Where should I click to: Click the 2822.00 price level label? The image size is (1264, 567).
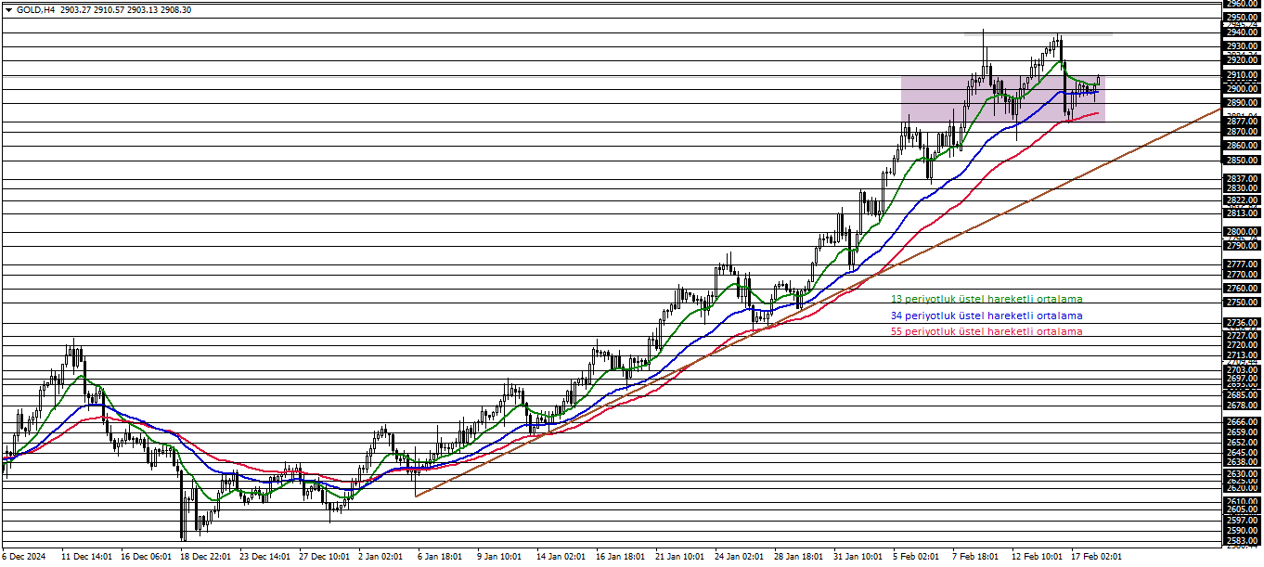coord(1242,200)
